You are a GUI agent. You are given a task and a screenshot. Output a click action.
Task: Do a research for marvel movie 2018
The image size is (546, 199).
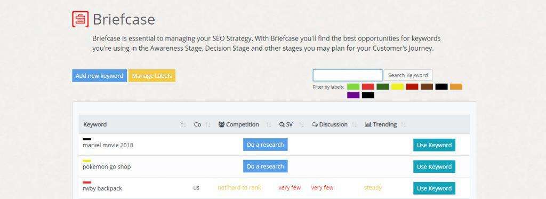pyautogui.click(x=266, y=145)
